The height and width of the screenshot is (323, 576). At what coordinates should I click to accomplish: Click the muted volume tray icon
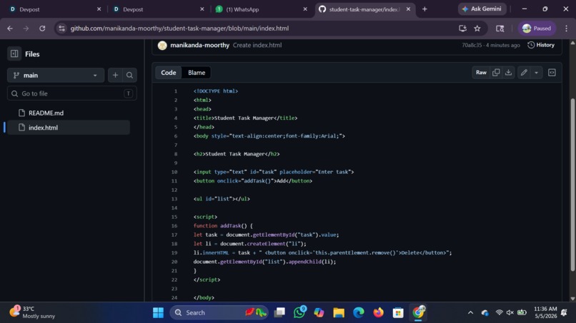click(x=510, y=312)
